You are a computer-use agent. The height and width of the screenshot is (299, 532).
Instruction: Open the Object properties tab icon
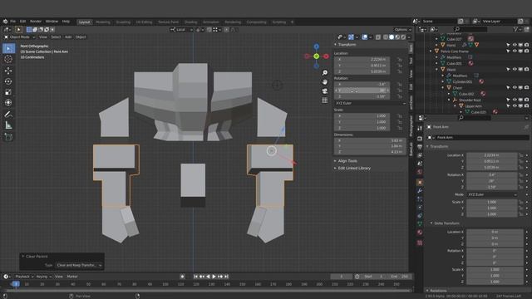(420, 182)
